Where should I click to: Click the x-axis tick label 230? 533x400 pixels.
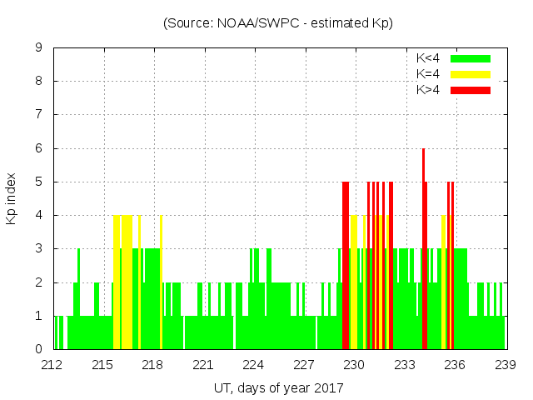coord(355,365)
